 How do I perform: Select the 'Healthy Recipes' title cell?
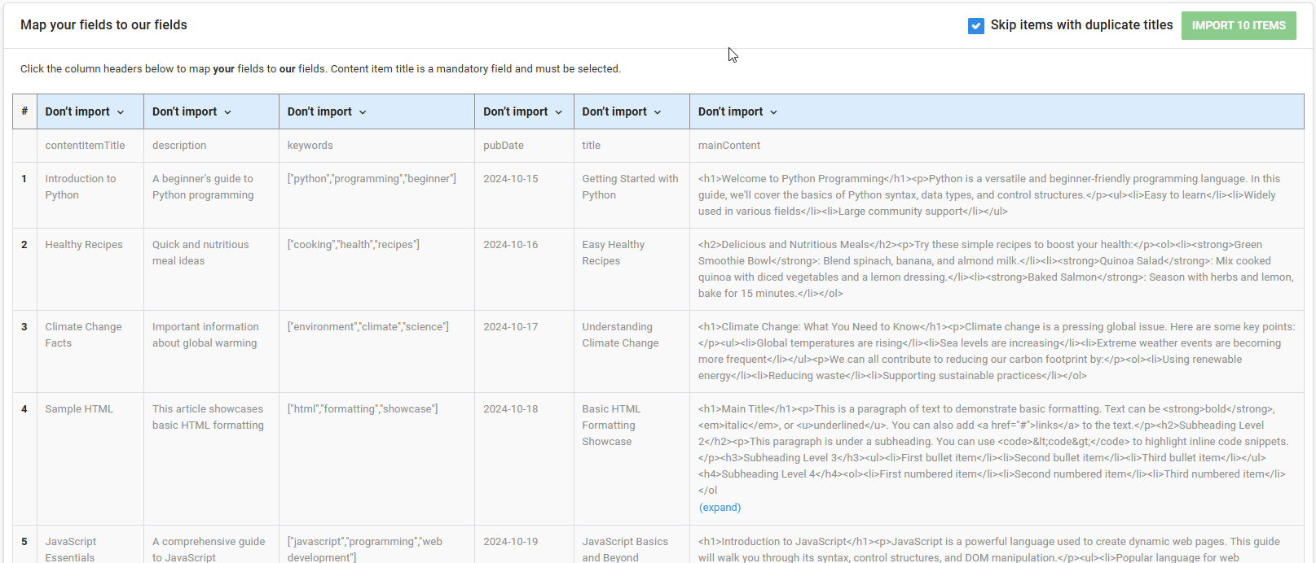[90, 269]
